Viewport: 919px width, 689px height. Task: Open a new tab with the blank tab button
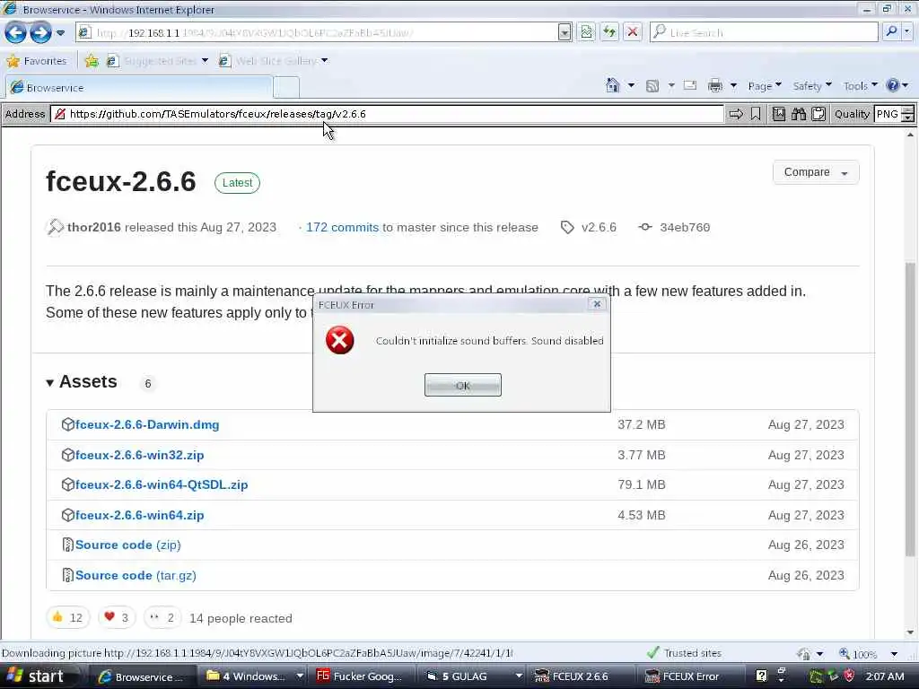(286, 88)
